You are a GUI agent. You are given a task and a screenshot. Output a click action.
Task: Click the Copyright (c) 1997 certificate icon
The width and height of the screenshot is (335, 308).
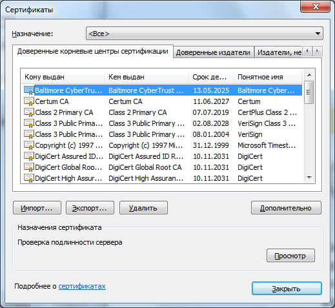(x=29, y=145)
